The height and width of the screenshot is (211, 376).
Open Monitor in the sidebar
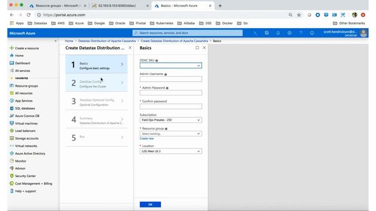click(18, 161)
